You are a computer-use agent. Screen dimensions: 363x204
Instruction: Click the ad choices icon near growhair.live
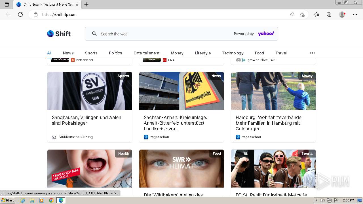244,60
